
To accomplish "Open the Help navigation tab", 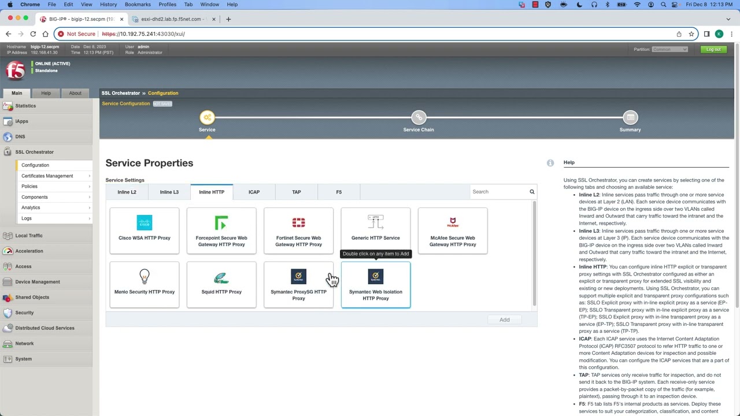I will tap(46, 93).
